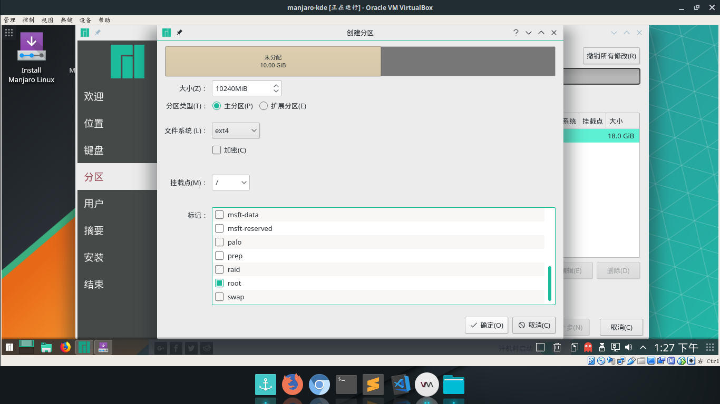Expand hidden tray icons with up arrow
Image resolution: width=720 pixels, height=404 pixels.
[643, 348]
